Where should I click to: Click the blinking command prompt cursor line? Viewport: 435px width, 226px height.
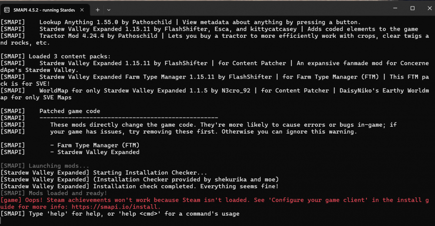(x=1, y=220)
